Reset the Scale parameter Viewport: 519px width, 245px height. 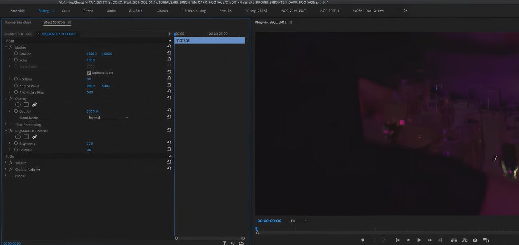pyautogui.click(x=169, y=59)
